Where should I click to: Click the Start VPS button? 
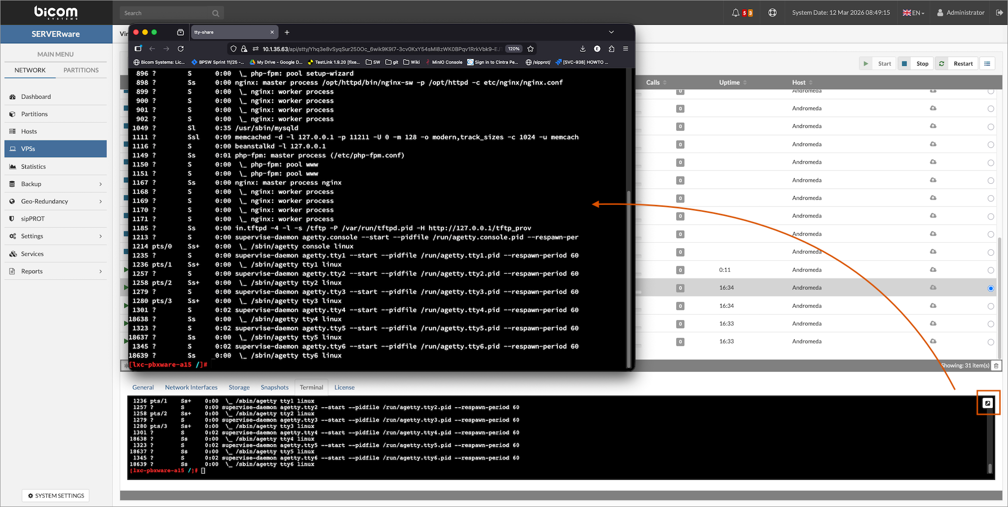(x=878, y=63)
